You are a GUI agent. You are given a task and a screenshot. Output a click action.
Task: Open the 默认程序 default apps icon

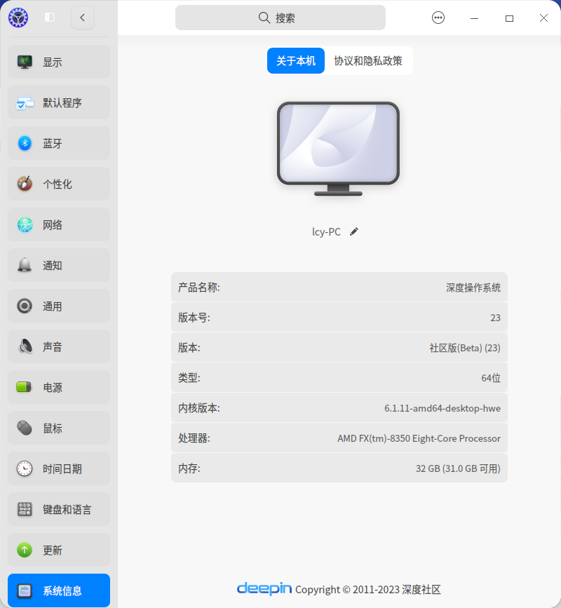pos(25,103)
